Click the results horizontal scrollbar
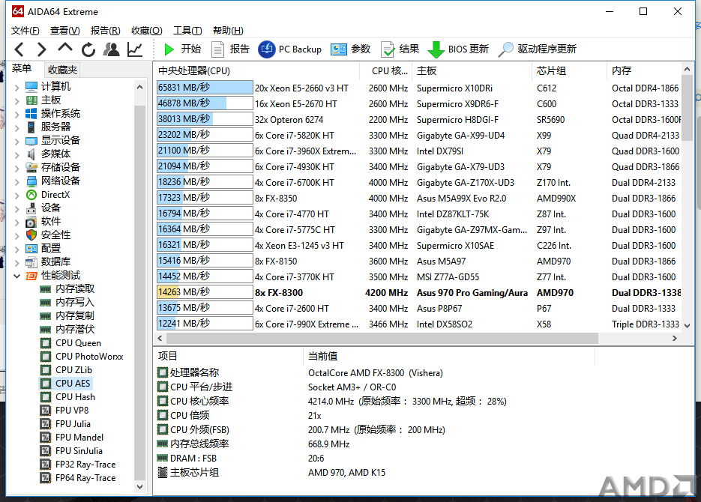The image size is (701, 502). (382, 338)
